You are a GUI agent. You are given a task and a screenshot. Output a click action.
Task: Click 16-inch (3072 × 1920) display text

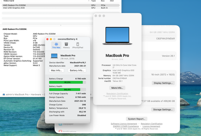(x=163, y=75)
